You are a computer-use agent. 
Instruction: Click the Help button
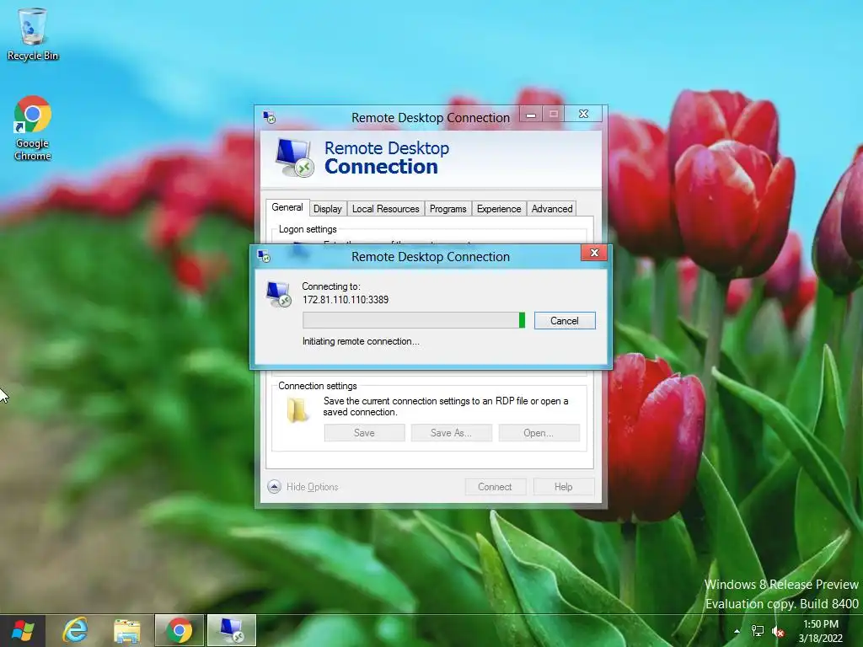pos(564,487)
